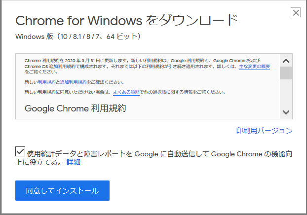Uncheck the usage statistics checkbox

coord(21,152)
